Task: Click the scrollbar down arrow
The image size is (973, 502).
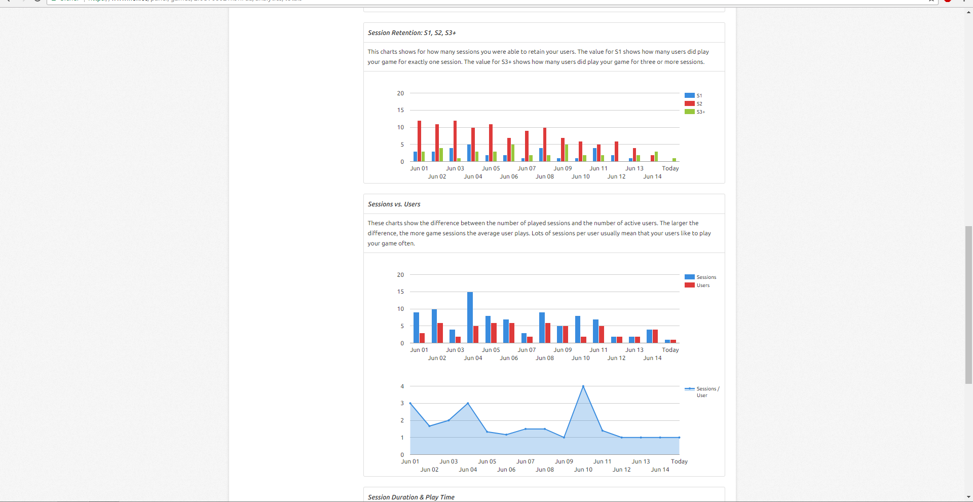Action: [x=968, y=497]
